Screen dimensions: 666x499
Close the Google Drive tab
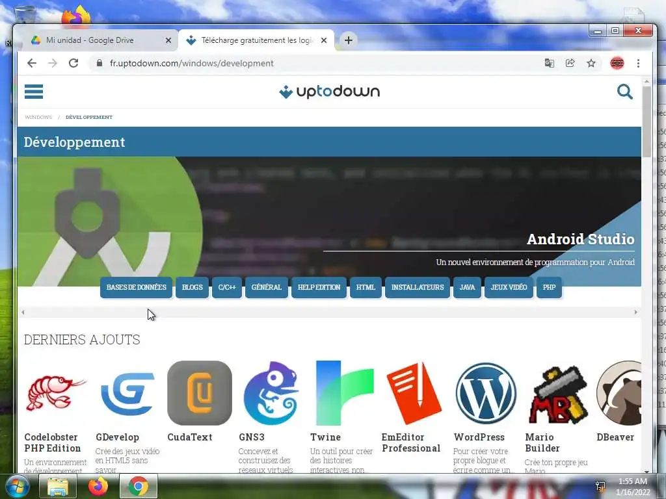[168, 40]
